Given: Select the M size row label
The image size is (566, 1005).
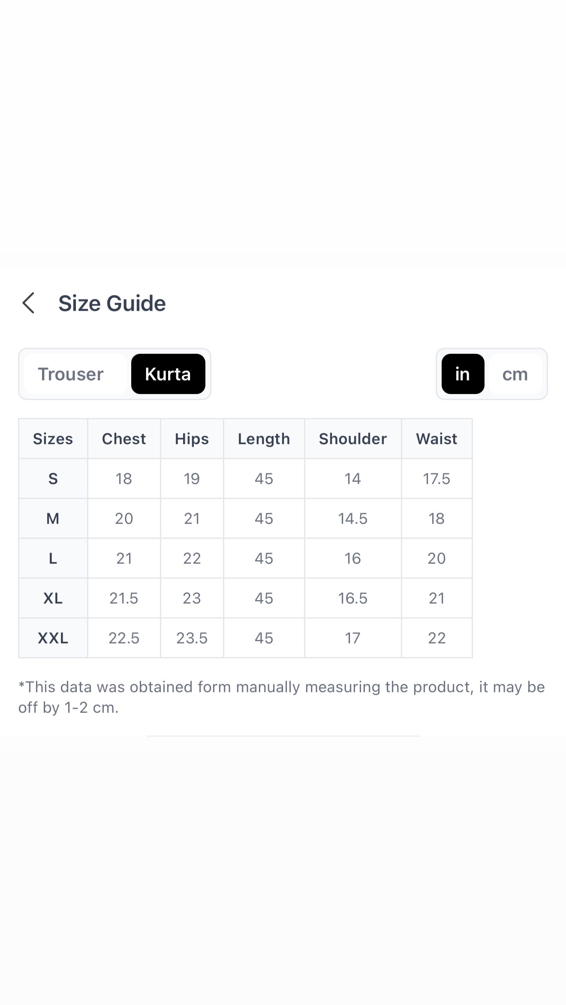Looking at the screenshot, I should [53, 518].
